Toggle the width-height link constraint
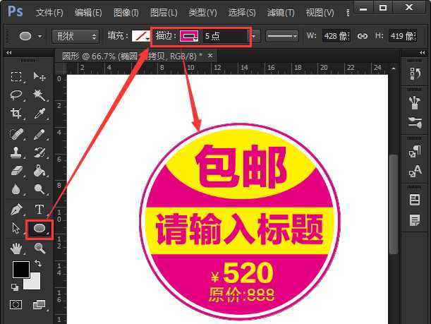This screenshot has width=431, height=324. tap(363, 36)
